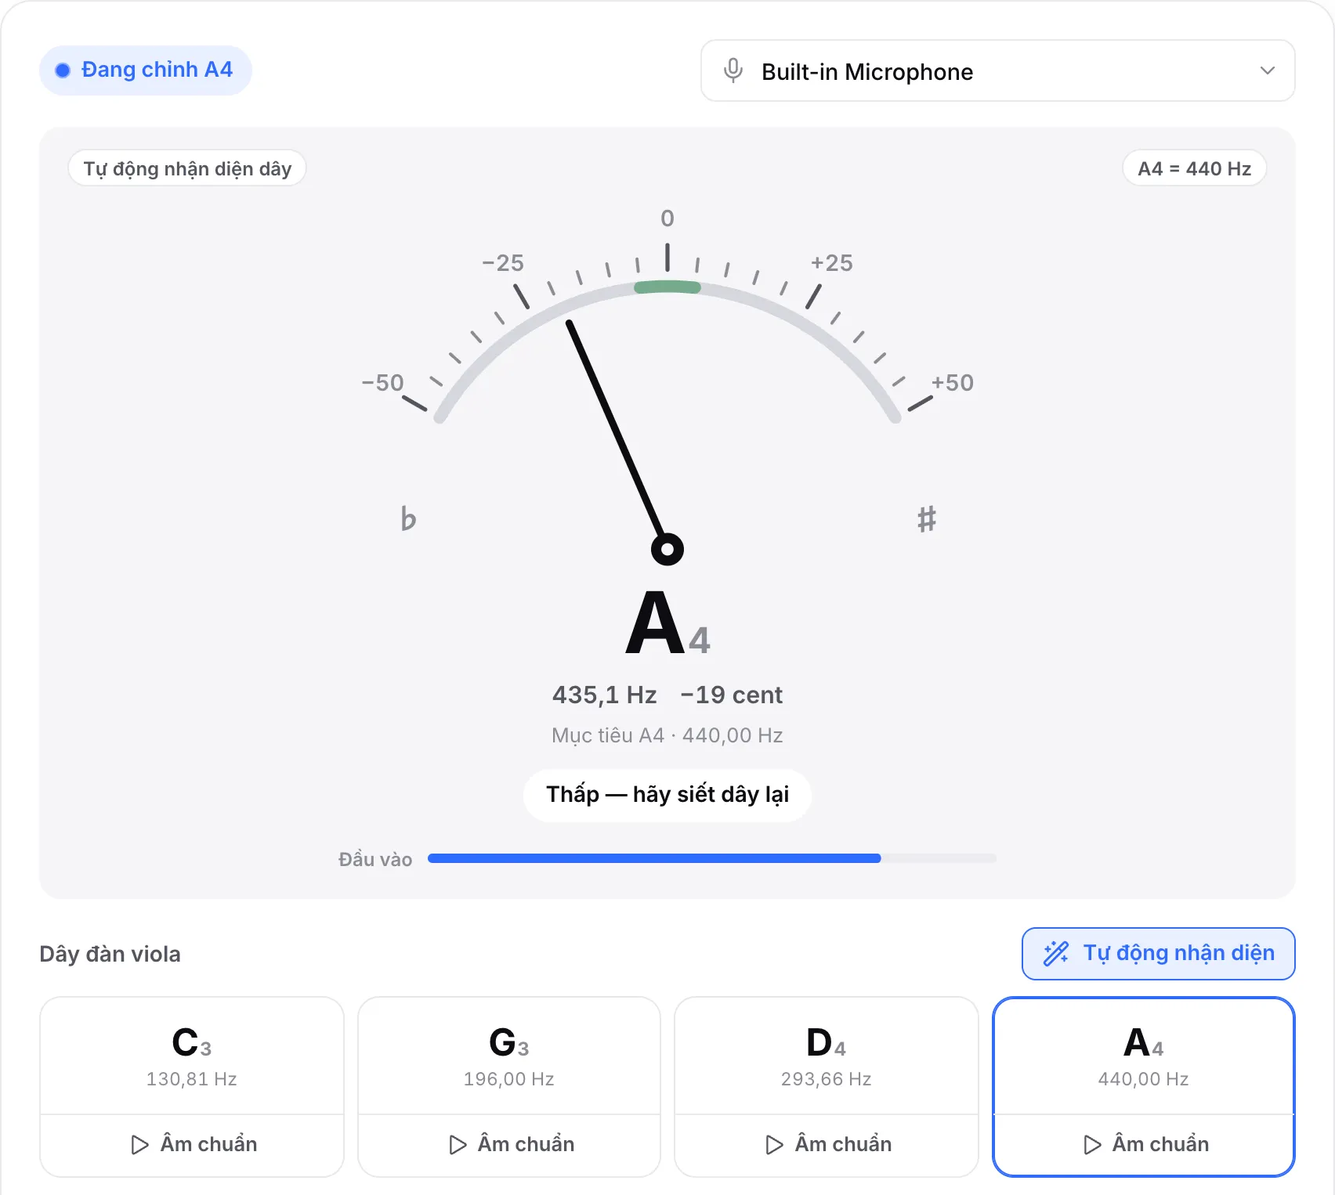Click the 435,1 Hz frequency reading
The height and width of the screenshot is (1195, 1335).
pos(604,695)
